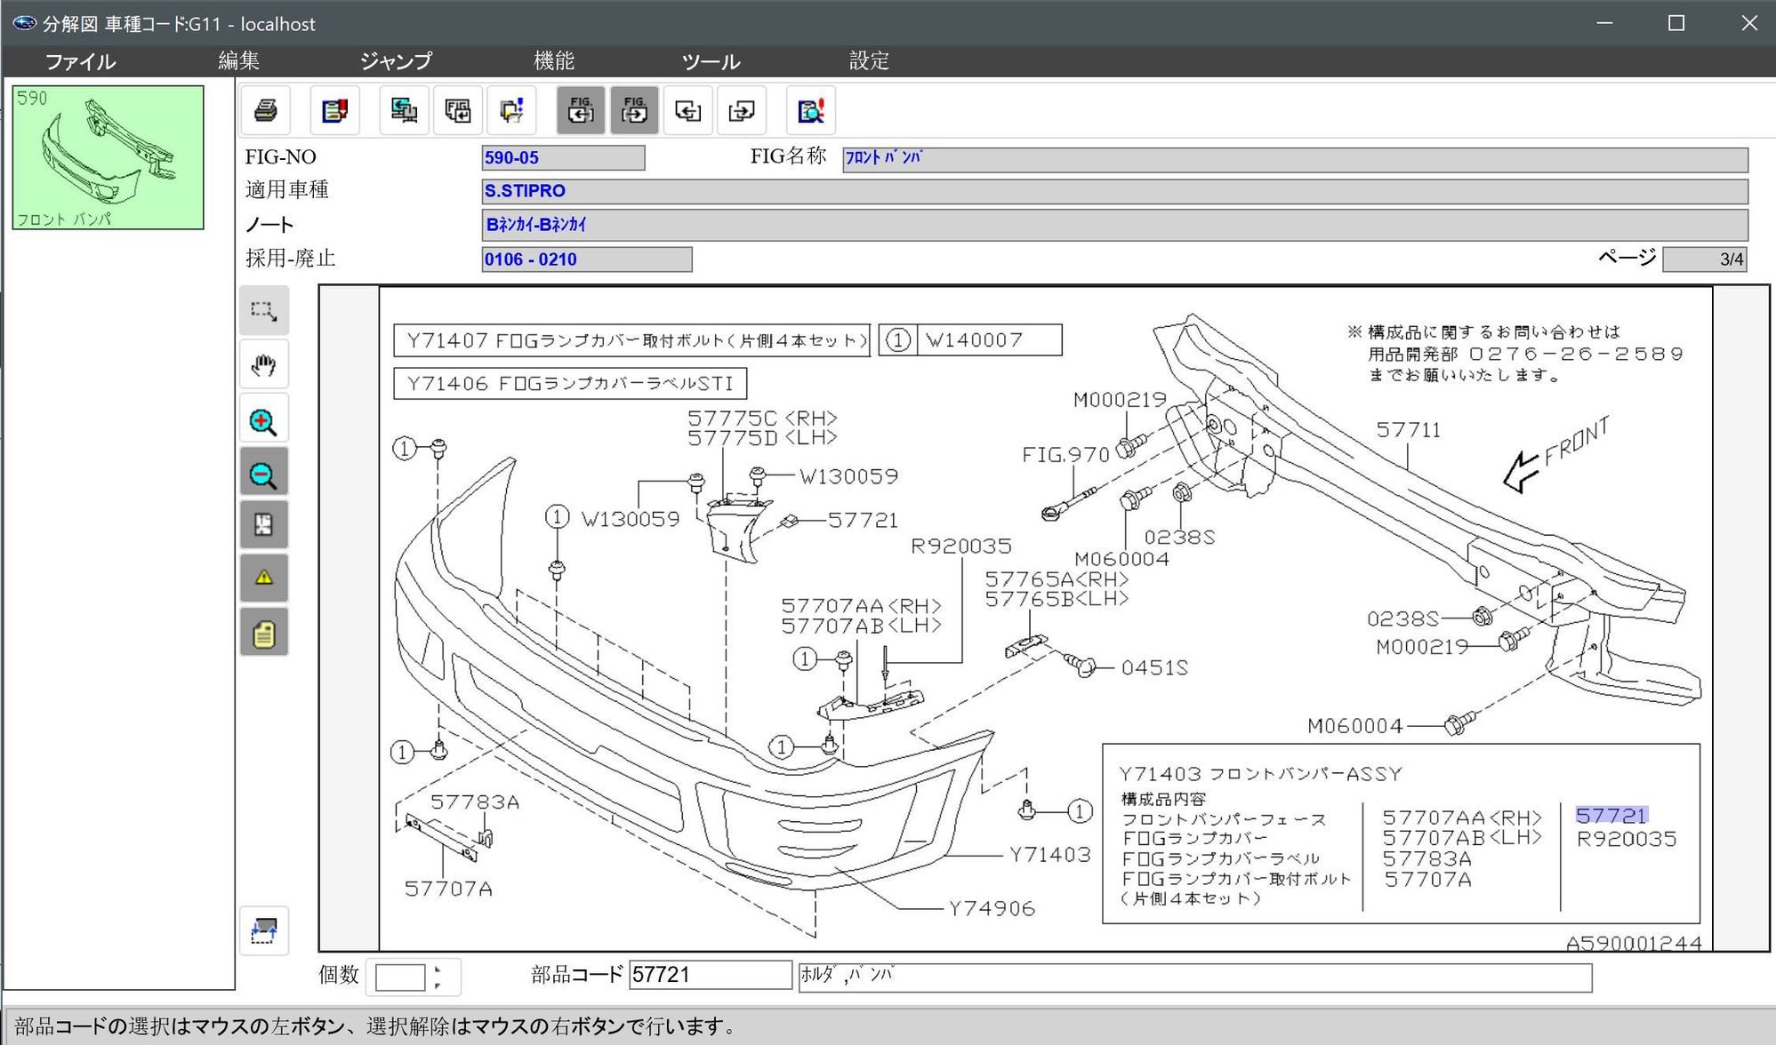Screen dimensions: 1776x1045
Task: Click the yellow notes document icon
Action: point(263,634)
